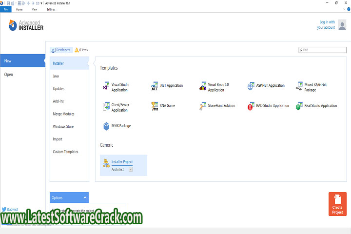The height and width of the screenshot is (234, 351).
Task: Open the Twitter @advinst bird icon
Action: tap(4, 209)
